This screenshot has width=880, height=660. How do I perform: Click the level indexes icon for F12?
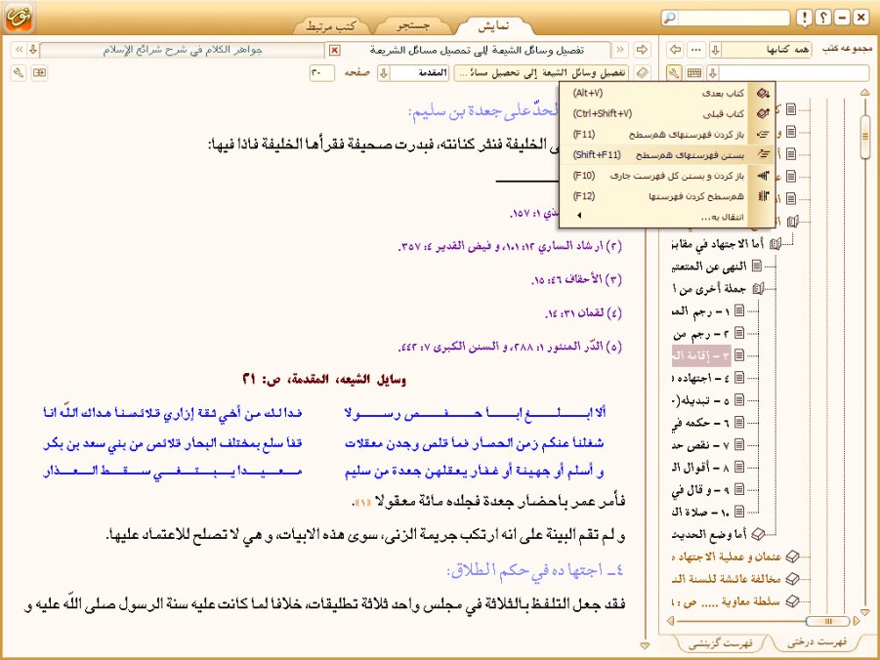pos(763,196)
